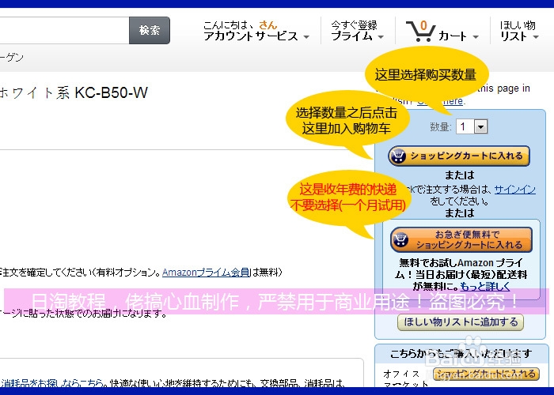Viewport: 554px width, 395px height.
Task: Click the 検索 search button
Action: [150, 30]
